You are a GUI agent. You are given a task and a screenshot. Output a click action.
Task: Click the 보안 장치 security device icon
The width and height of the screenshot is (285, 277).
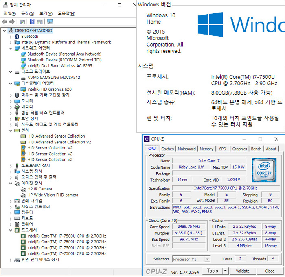[x=17, y=119]
